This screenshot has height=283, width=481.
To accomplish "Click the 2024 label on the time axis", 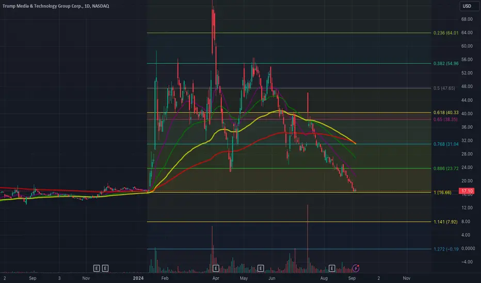I will (x=138, y=278).
